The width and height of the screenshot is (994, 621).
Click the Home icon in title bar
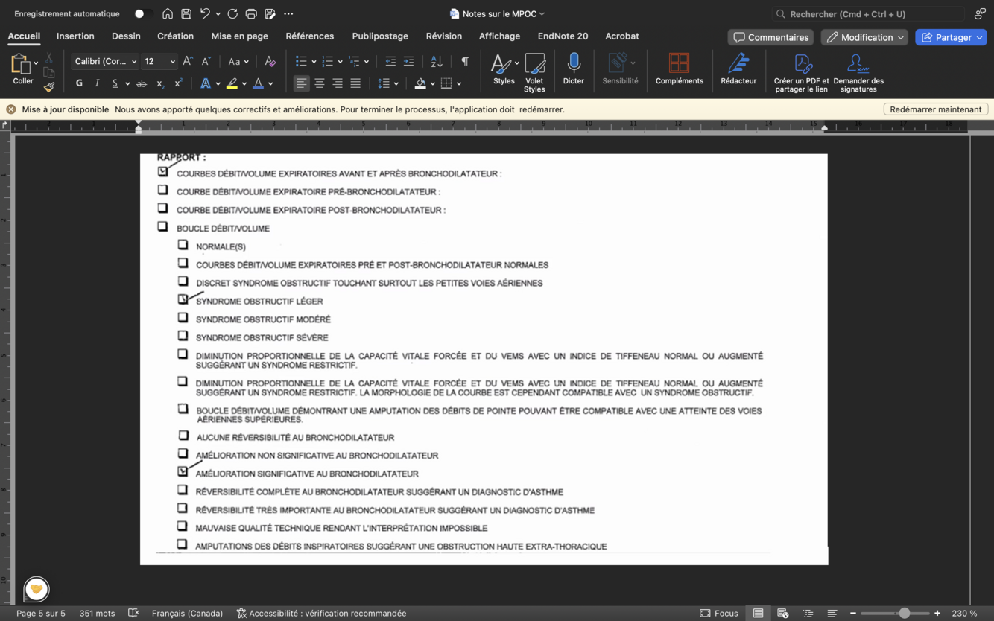point(168,13)
